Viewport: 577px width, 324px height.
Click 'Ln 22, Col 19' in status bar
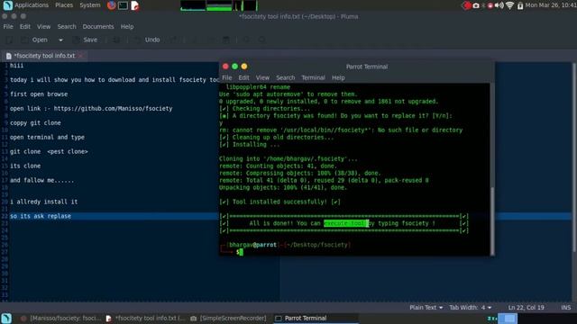coord(527,308)
